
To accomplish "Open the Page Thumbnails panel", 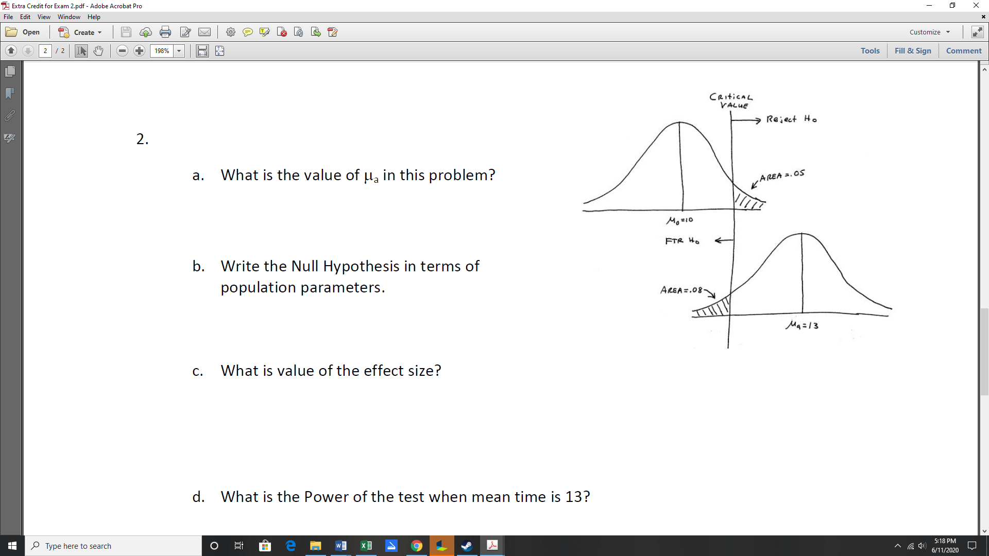I will tap(9, 71).
